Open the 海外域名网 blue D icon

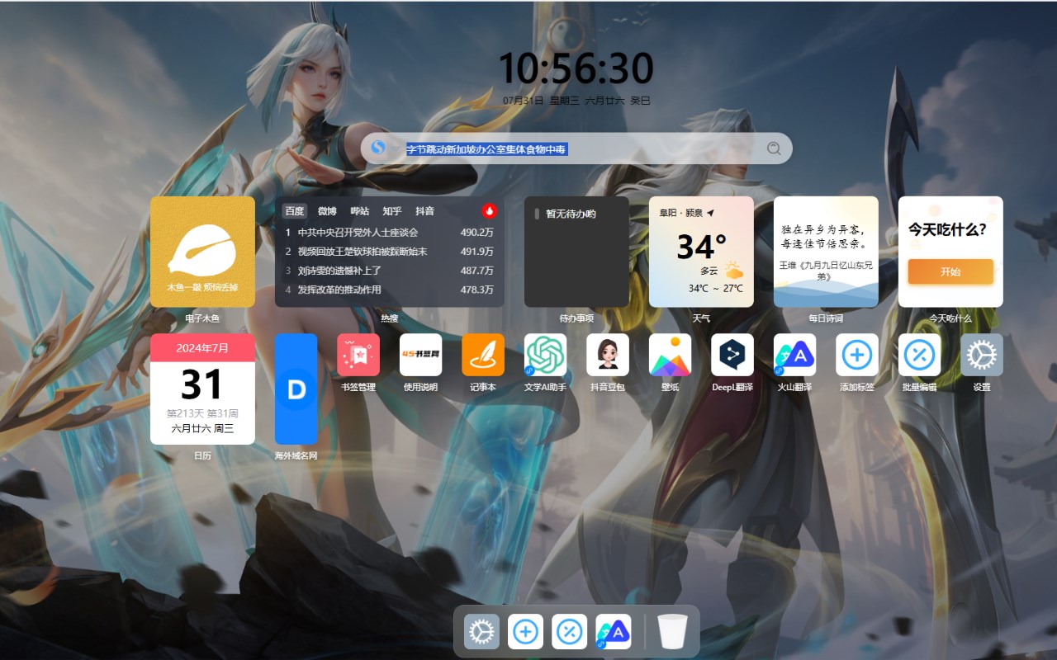(x=296, y=389)
